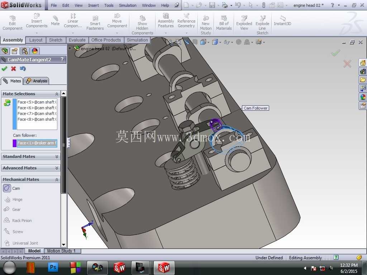Click the PropertyManager scrollbar down arrow

click(x=64, y=245)
